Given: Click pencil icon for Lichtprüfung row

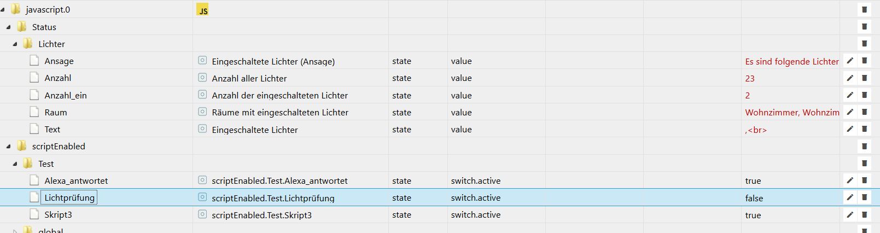Looking at the screenshot, I should click(849, 198).
